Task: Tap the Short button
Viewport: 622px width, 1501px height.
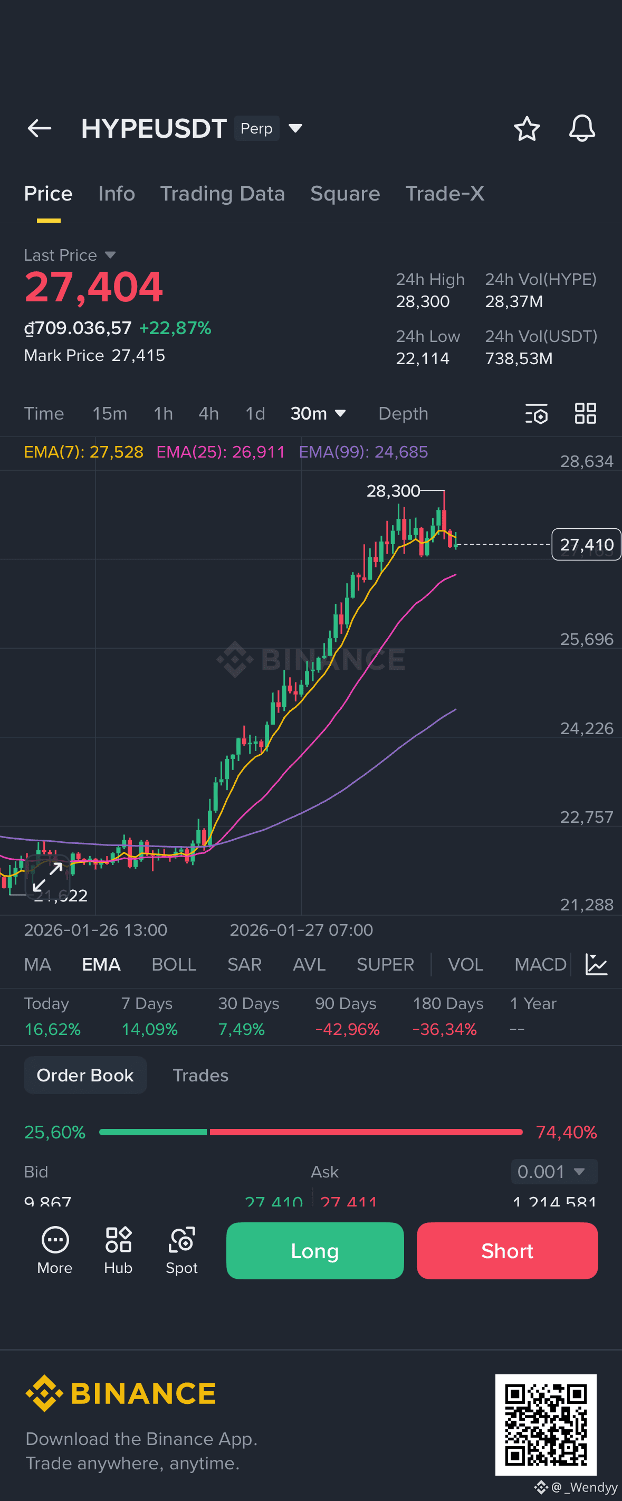Action: point(508,1250)
